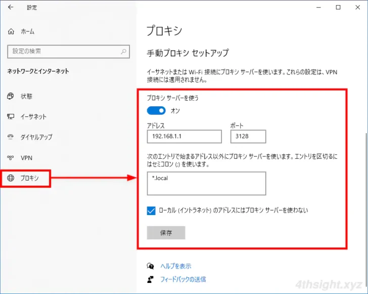The height and width of the screenshot is (294, 368).
Task: Maximize the 設定 window
Action: [x=338, y=7]
